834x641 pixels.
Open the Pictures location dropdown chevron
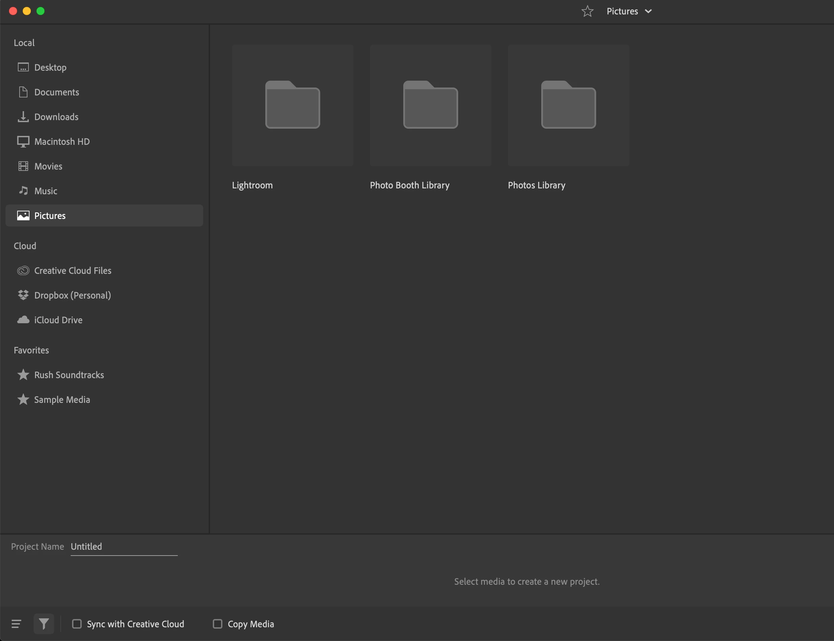tap(648, 11)
